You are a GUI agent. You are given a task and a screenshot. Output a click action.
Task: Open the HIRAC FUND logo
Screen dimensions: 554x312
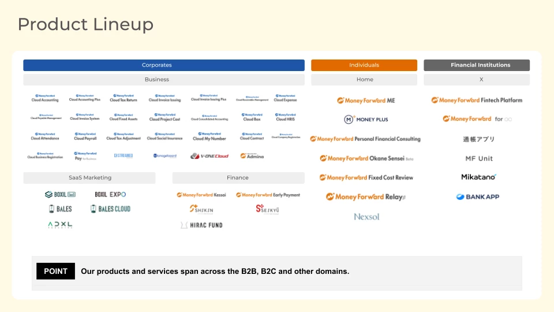pos(201,225)
